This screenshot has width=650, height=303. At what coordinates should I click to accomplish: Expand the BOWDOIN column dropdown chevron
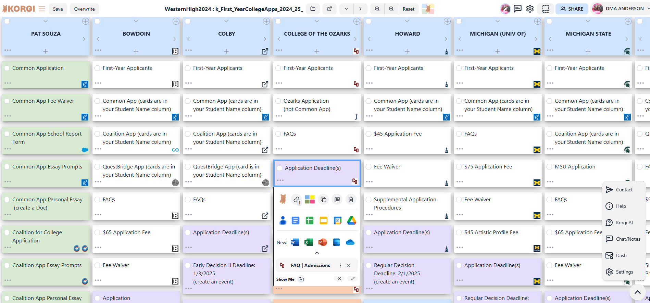click(x=136, y=21)
